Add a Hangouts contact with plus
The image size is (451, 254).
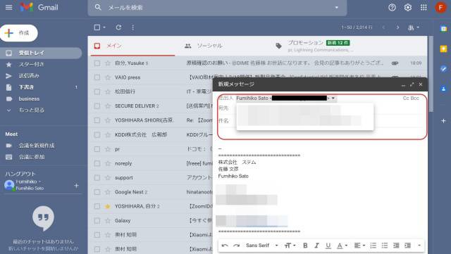pos(76,186)
